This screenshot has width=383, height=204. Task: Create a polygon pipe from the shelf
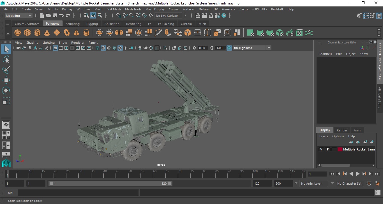(86, 33)
